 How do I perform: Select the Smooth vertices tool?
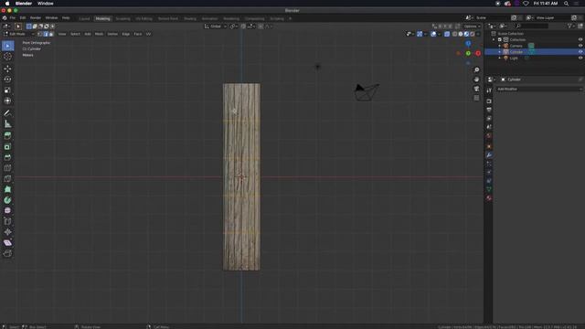[x=8, y=211]
